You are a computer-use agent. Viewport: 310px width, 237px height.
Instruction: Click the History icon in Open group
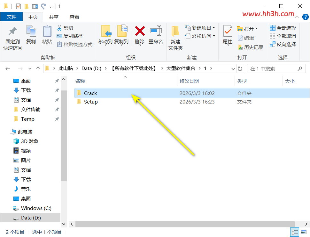tap(240, 47)
